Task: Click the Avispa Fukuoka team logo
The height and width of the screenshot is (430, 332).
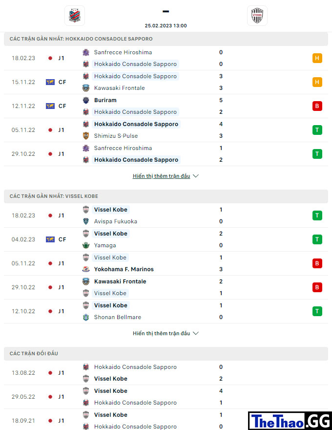Action: click(x=86, y=221)
